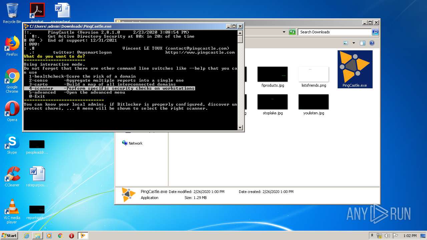
Task: Click the green refresh button in Explorer
Action: pyautogui.click(x=292, y=32)
